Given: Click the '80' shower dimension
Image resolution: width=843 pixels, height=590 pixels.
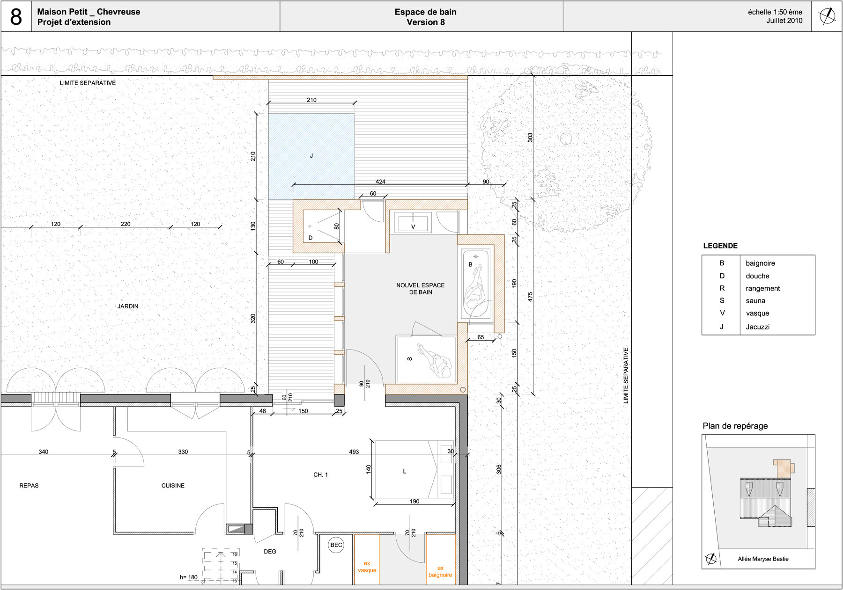Looking at the screenshot, I should click(336, 226).
